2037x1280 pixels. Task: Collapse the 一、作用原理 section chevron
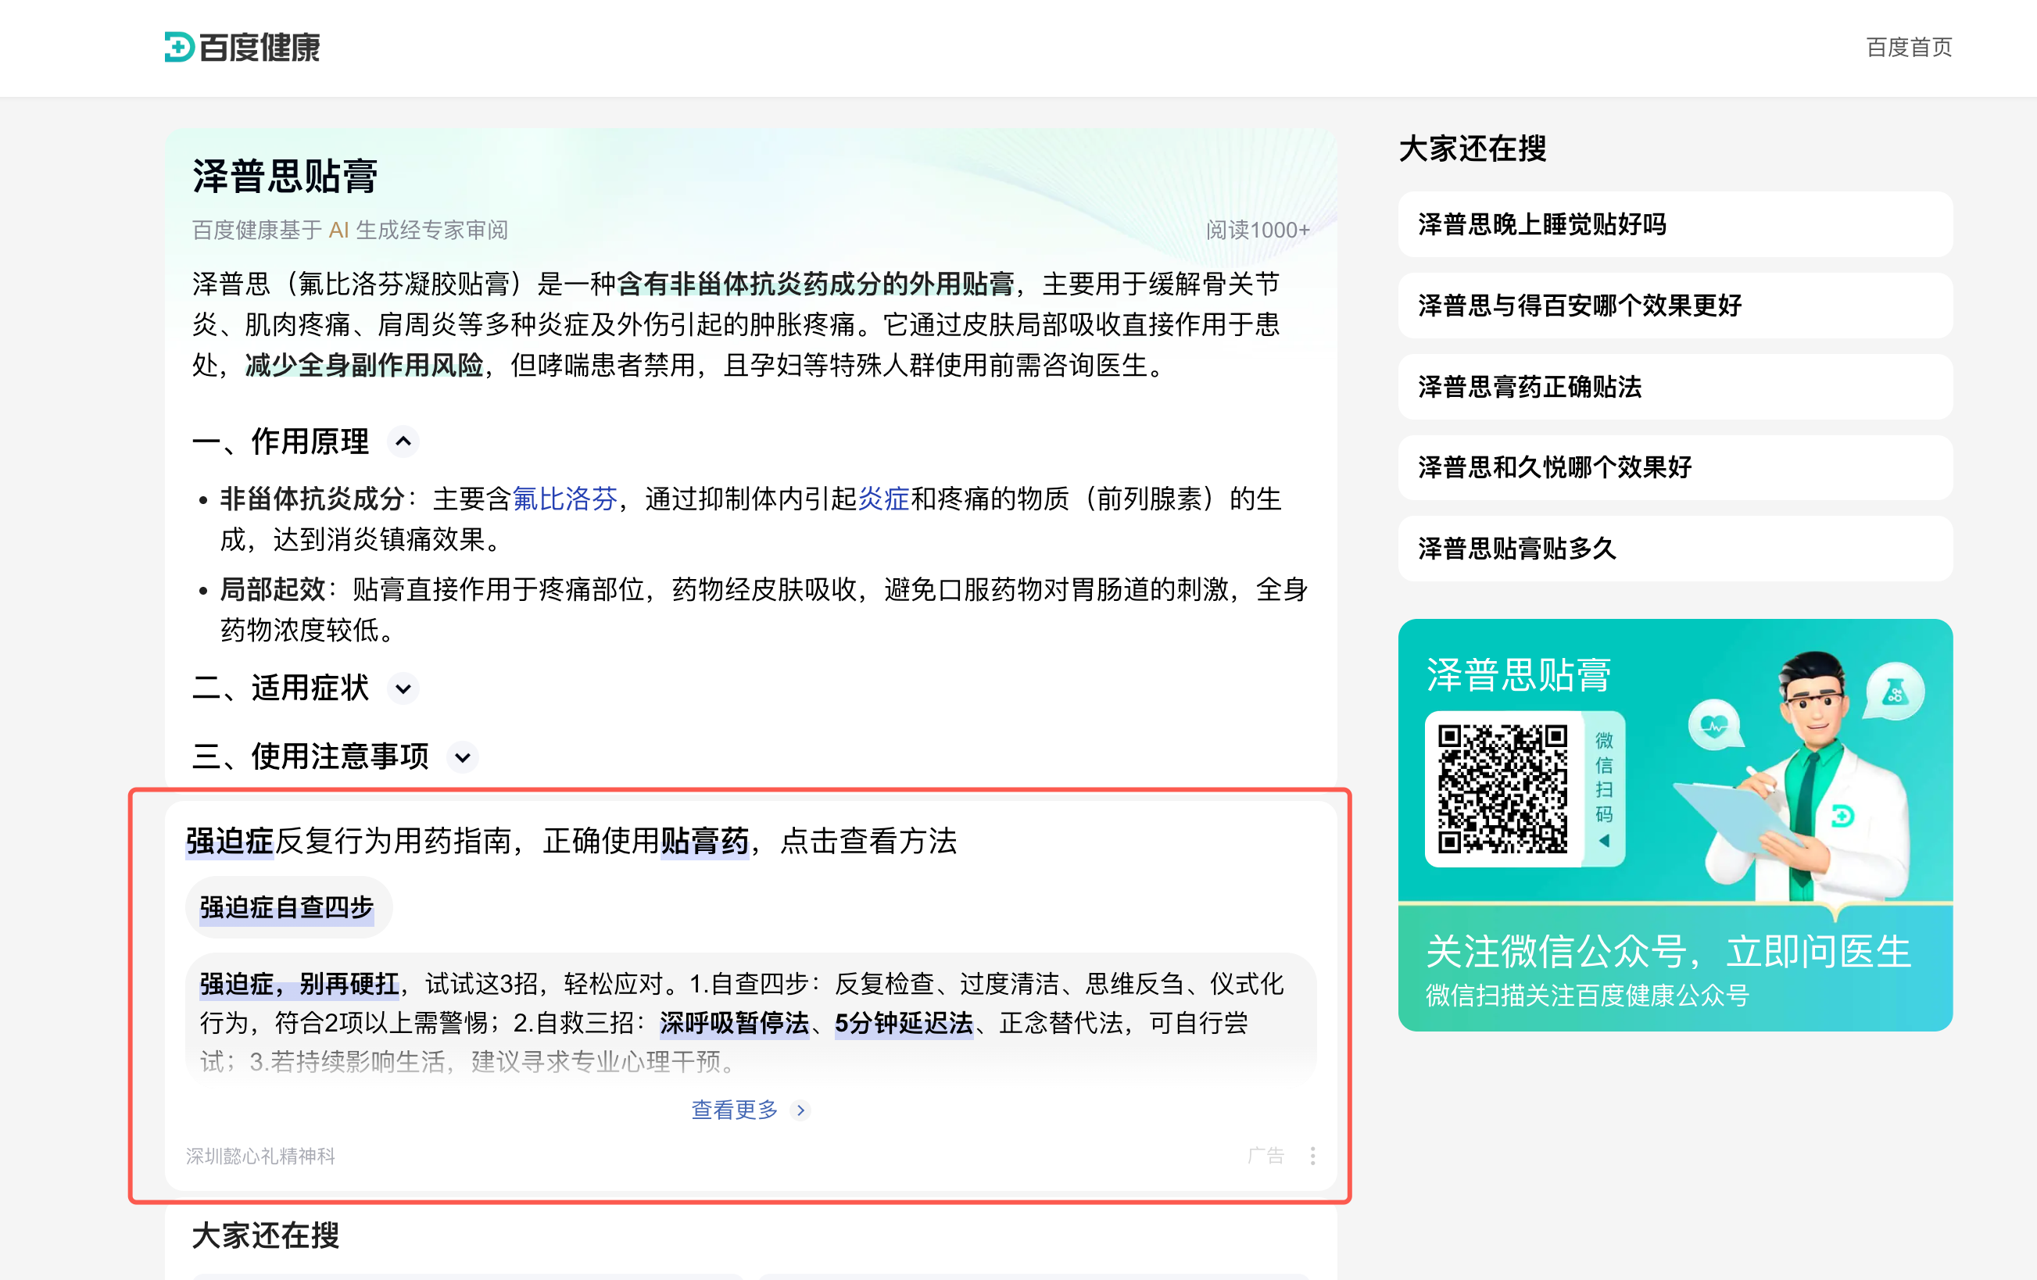(x=403, y=442)
